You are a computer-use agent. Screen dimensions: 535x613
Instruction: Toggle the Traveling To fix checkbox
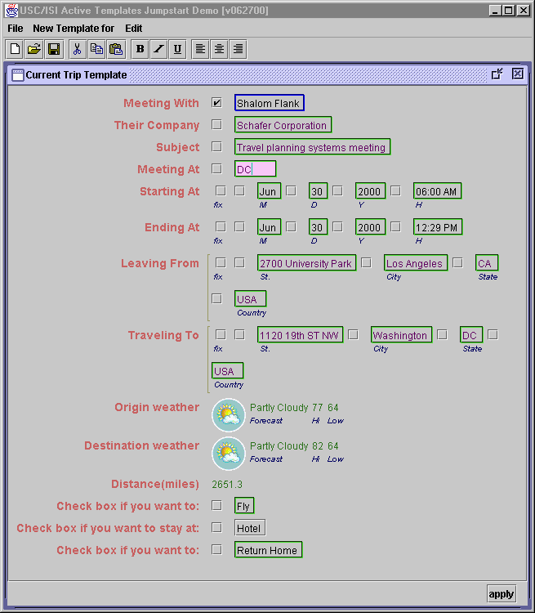[221, 334]
